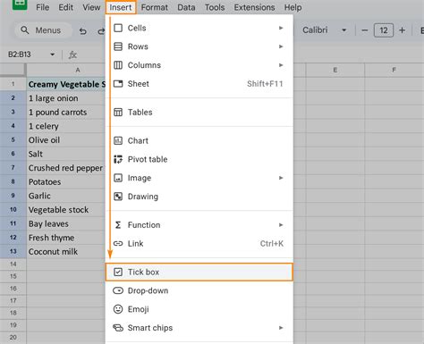Screen dimensions: 424x344
Task: Choose the Emoji smiley icon
Action: tap(118, 309)
